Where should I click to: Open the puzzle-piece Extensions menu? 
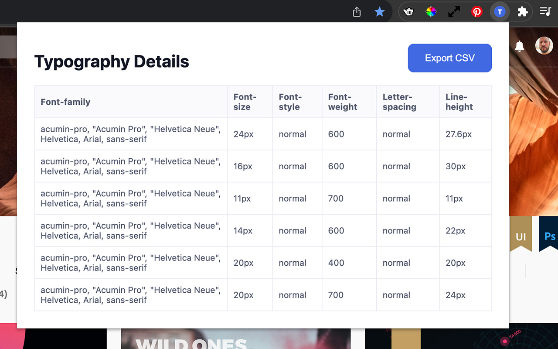coord(523,12)
